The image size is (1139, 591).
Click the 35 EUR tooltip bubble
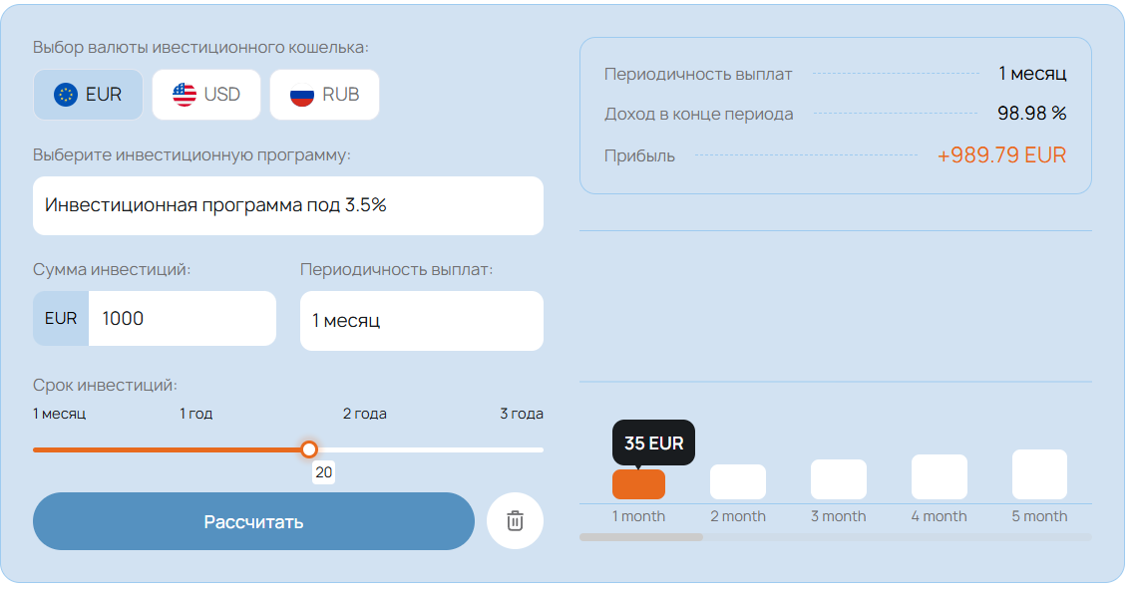(x=653, y=443)
